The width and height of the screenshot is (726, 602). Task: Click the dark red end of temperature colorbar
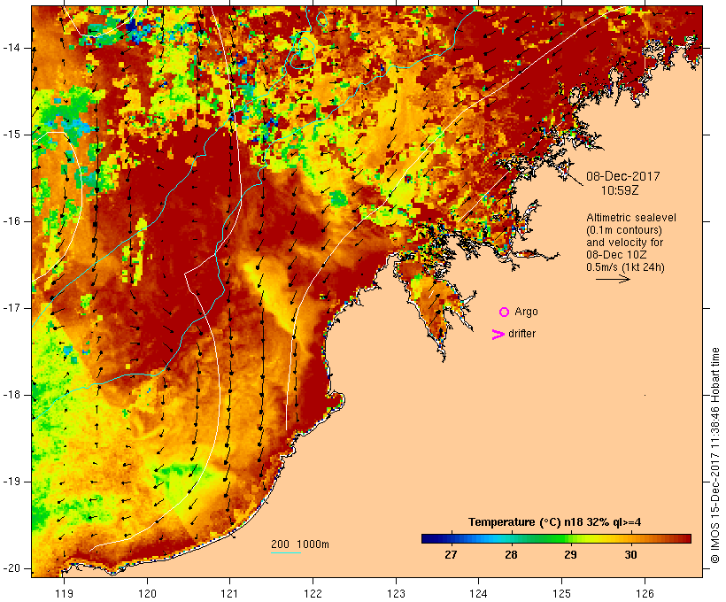pos(684,538)
